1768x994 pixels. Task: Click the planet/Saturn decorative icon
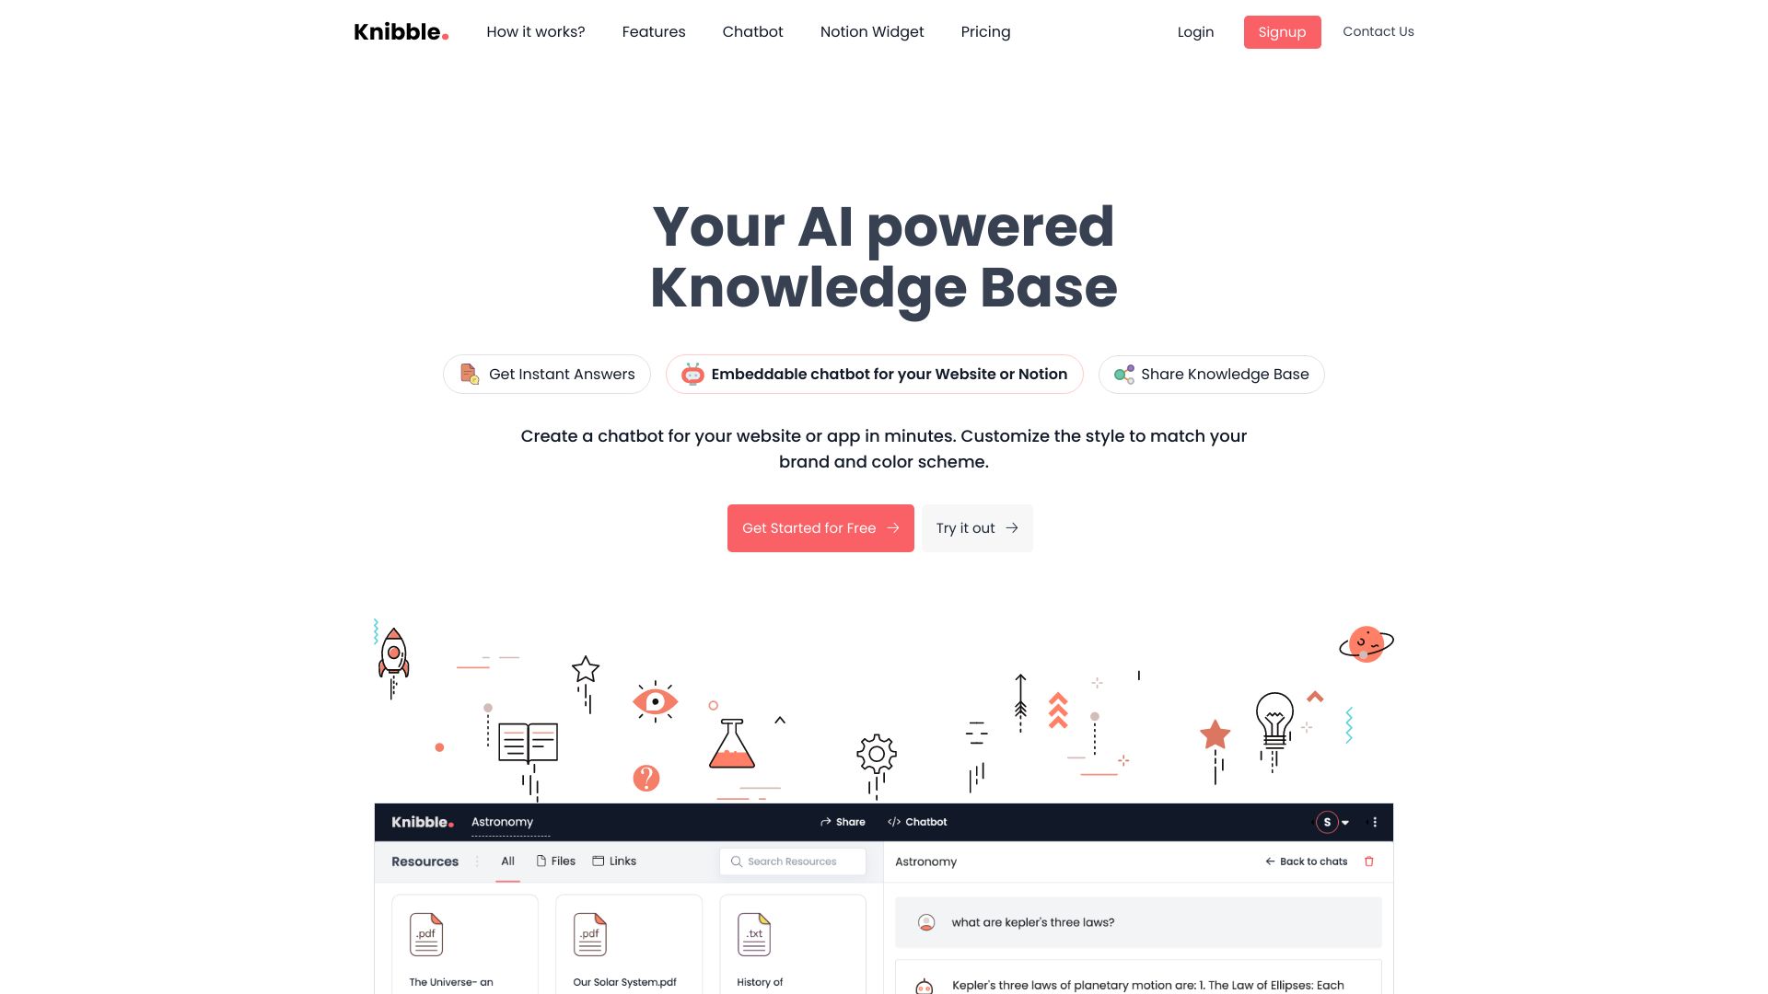pos(1363,643)
